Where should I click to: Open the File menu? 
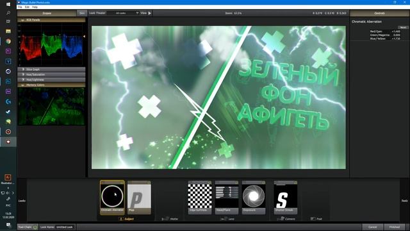(20, 7)
